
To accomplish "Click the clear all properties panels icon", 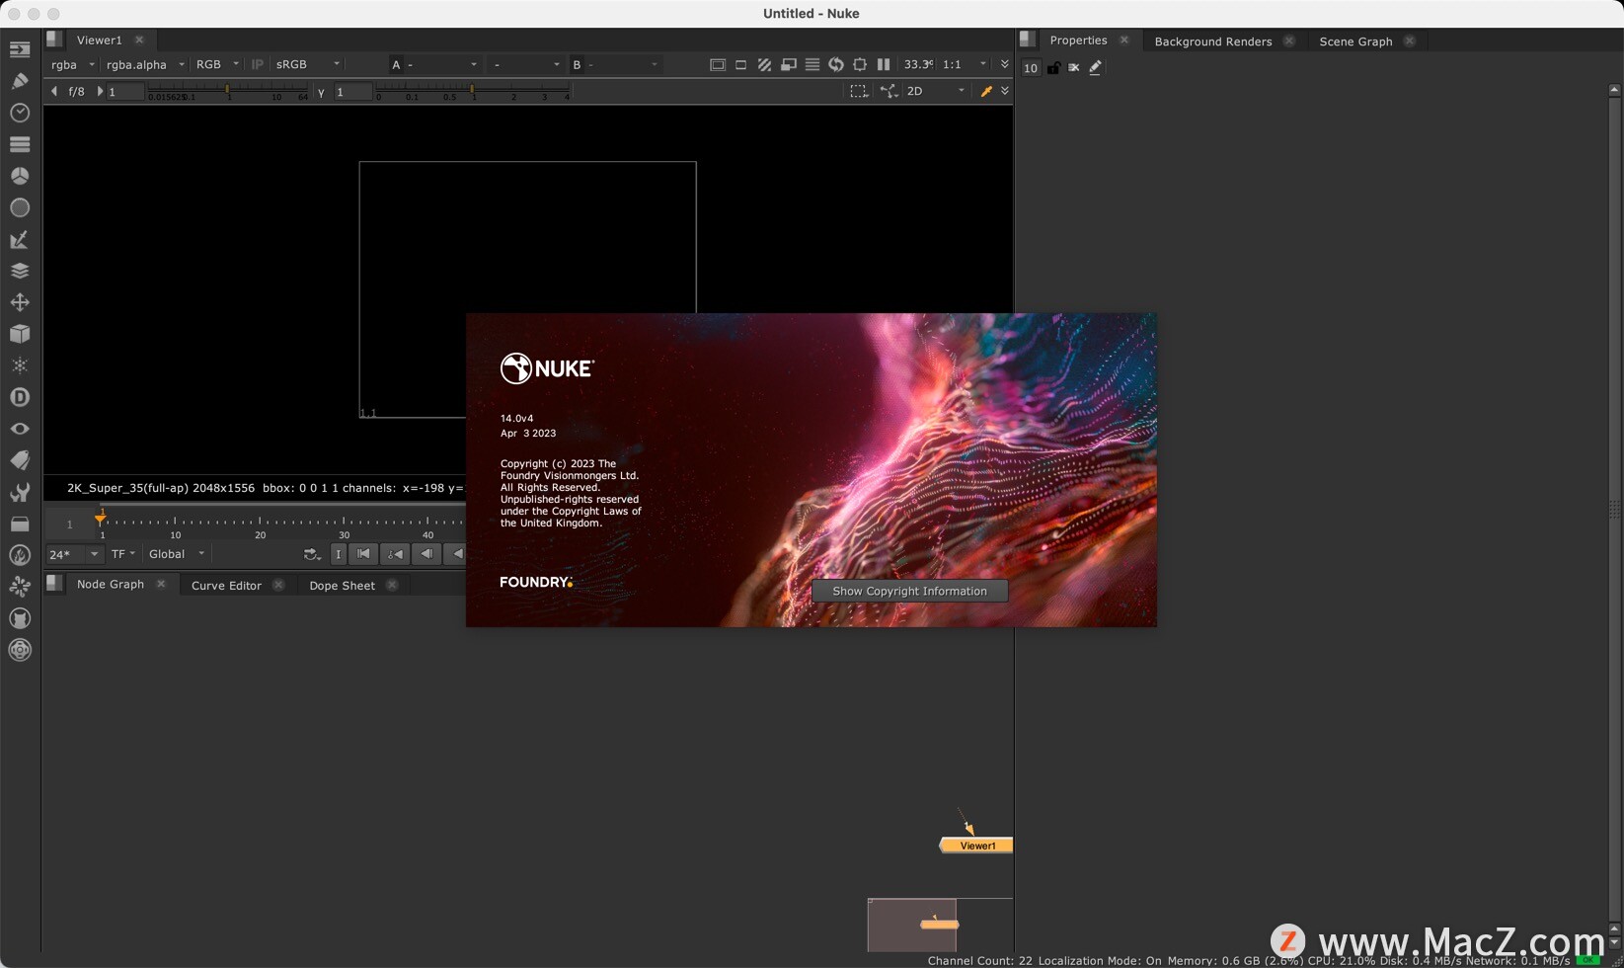I will click(1074, 67).
